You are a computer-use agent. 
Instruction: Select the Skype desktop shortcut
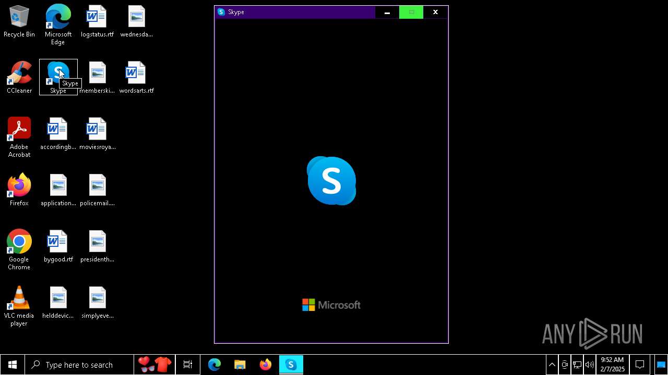[58, 78]
